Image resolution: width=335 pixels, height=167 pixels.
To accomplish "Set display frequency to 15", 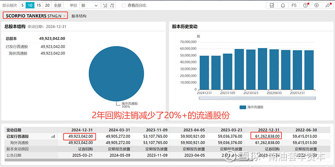I will click(x=39, y=5).
